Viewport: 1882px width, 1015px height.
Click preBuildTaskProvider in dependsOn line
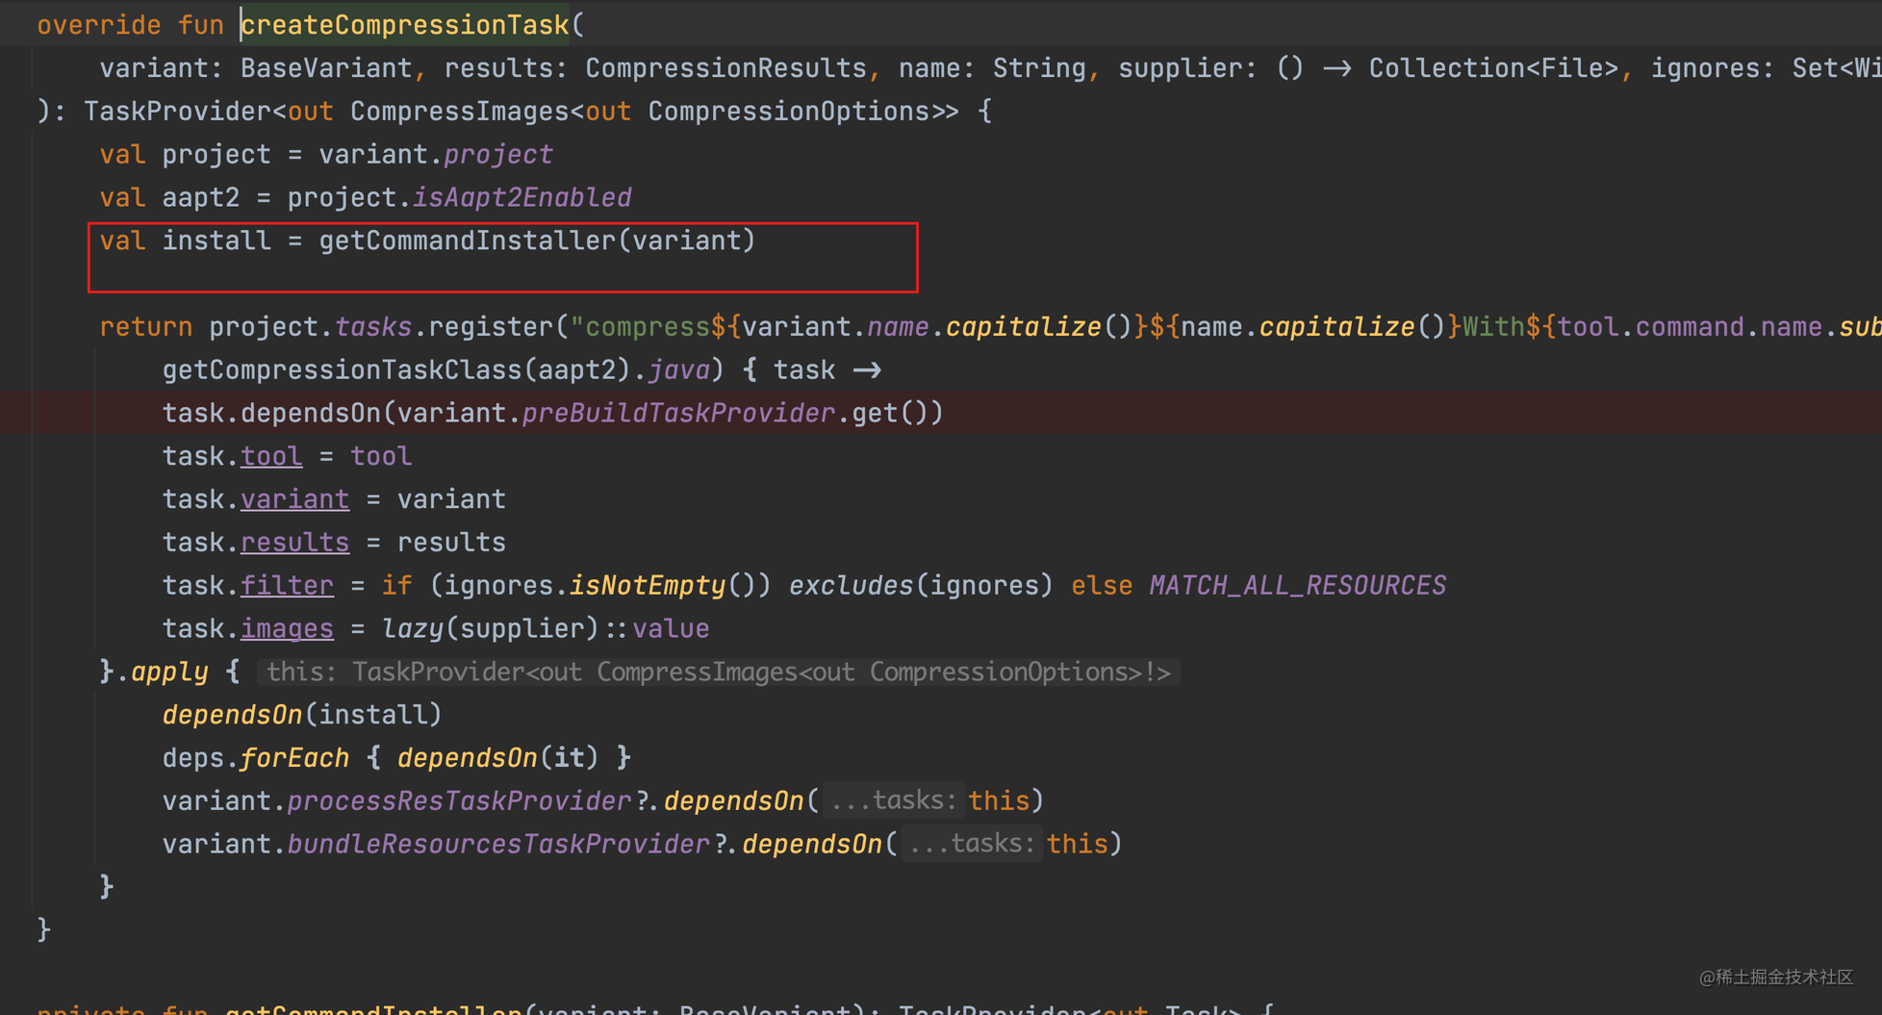(678, 414)
